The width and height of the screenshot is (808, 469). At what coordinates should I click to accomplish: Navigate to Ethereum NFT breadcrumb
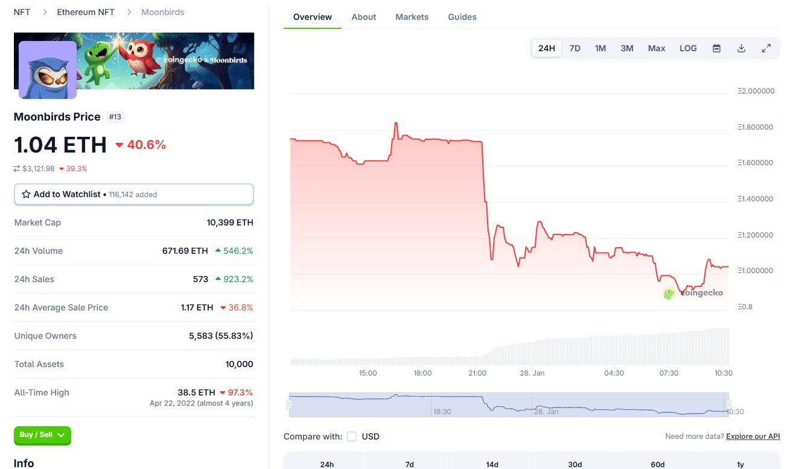point(86,11)
